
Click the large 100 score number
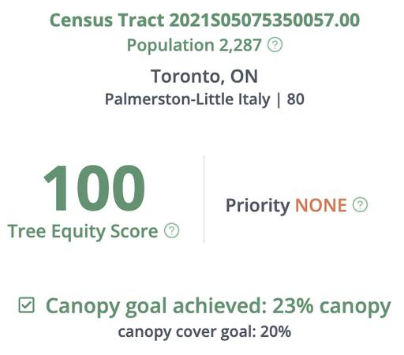pyautogui.click(x=95, y=188)
